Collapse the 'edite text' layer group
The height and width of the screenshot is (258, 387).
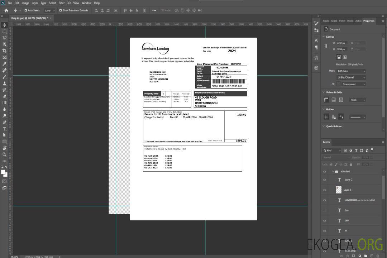(x=333, y=172)
